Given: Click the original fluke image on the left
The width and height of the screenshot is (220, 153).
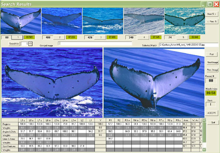Looking at the screenshot, I should [x=52, y=82].
